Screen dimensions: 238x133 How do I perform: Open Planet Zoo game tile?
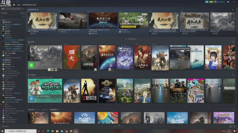coord(85,118)
